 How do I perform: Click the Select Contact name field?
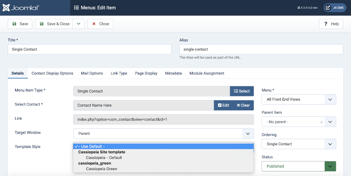click(x=144, y=105)
